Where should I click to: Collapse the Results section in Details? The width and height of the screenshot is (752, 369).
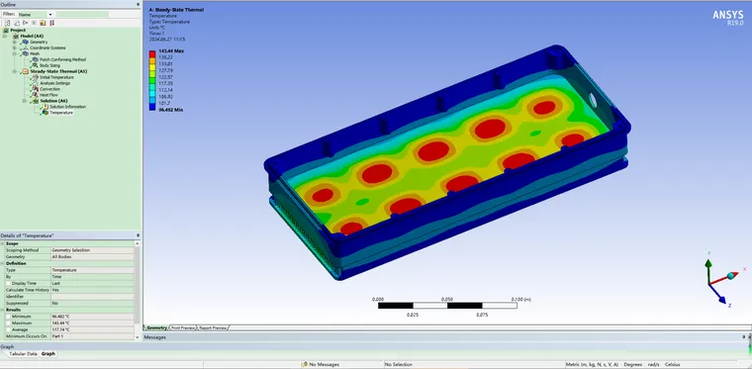point(3,310)
